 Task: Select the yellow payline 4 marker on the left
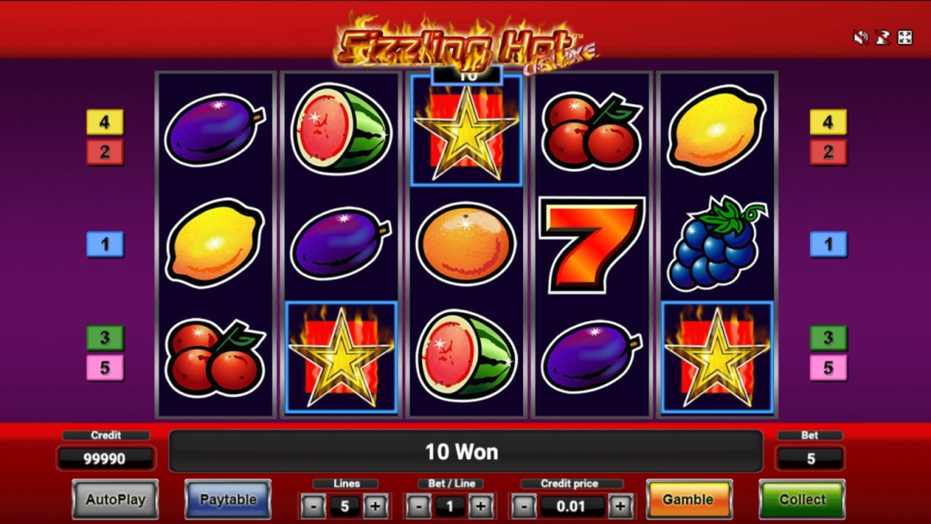click(x=105, y=122)
